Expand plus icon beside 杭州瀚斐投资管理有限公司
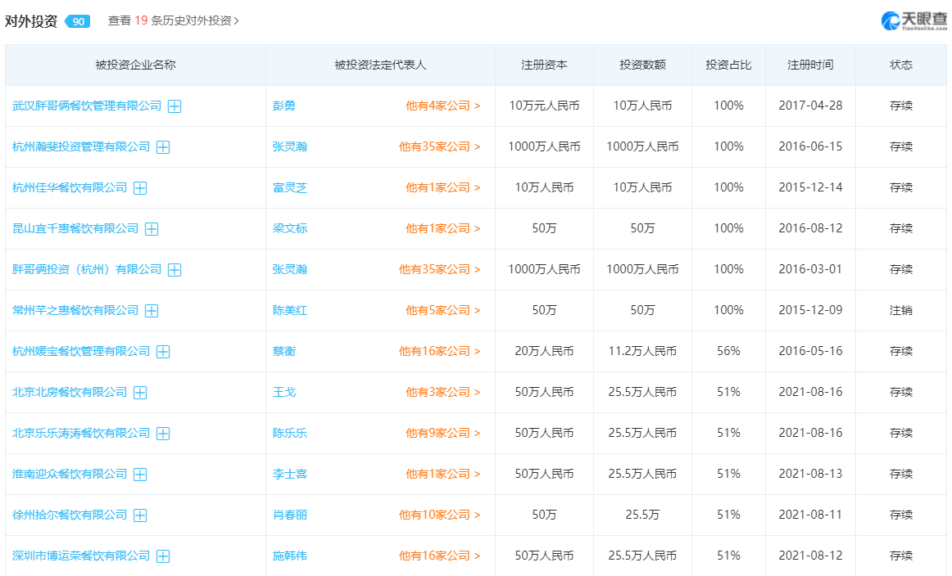Image resolution: width=952 pixels, height=576 pixels. (163, 147)
